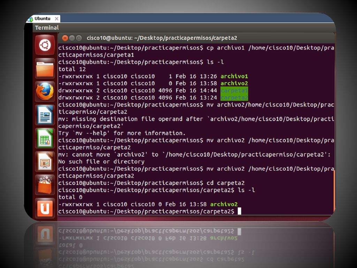Click the "Try `mv --help'" message line
The width and height of the screenshot is (357, 268).
(x=122, y=133)
